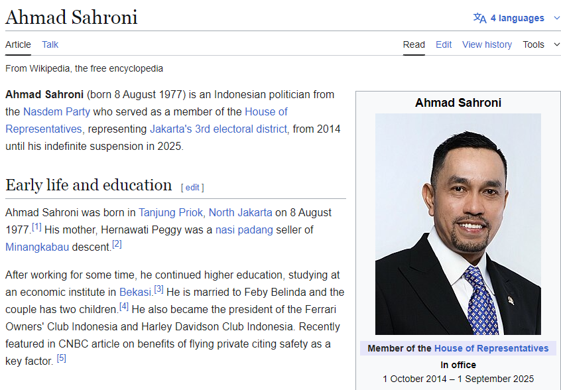Jump to citation reference 1

click(x=37, y=226)
